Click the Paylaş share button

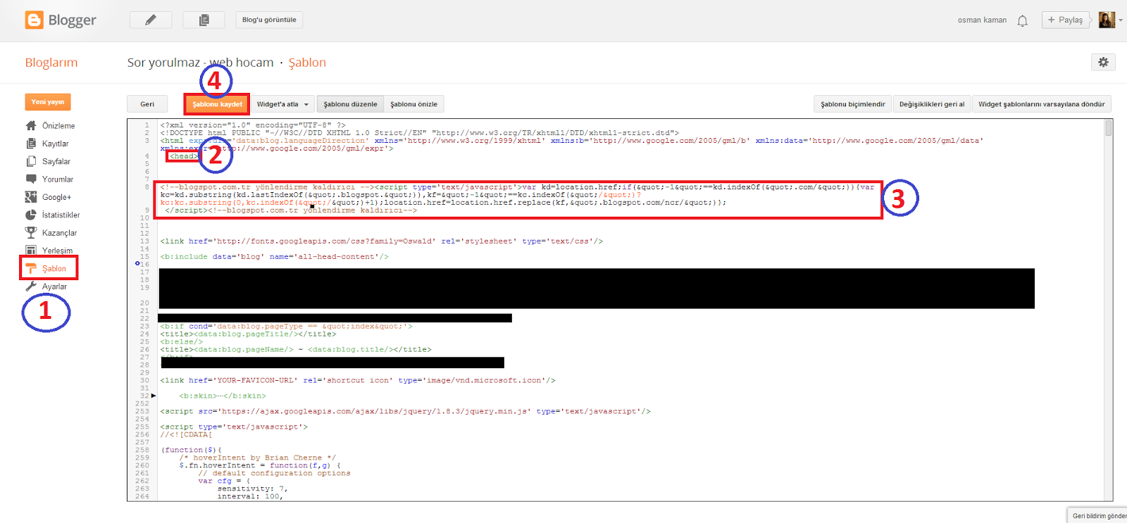pyautogui.click(x=1065, y=20)
